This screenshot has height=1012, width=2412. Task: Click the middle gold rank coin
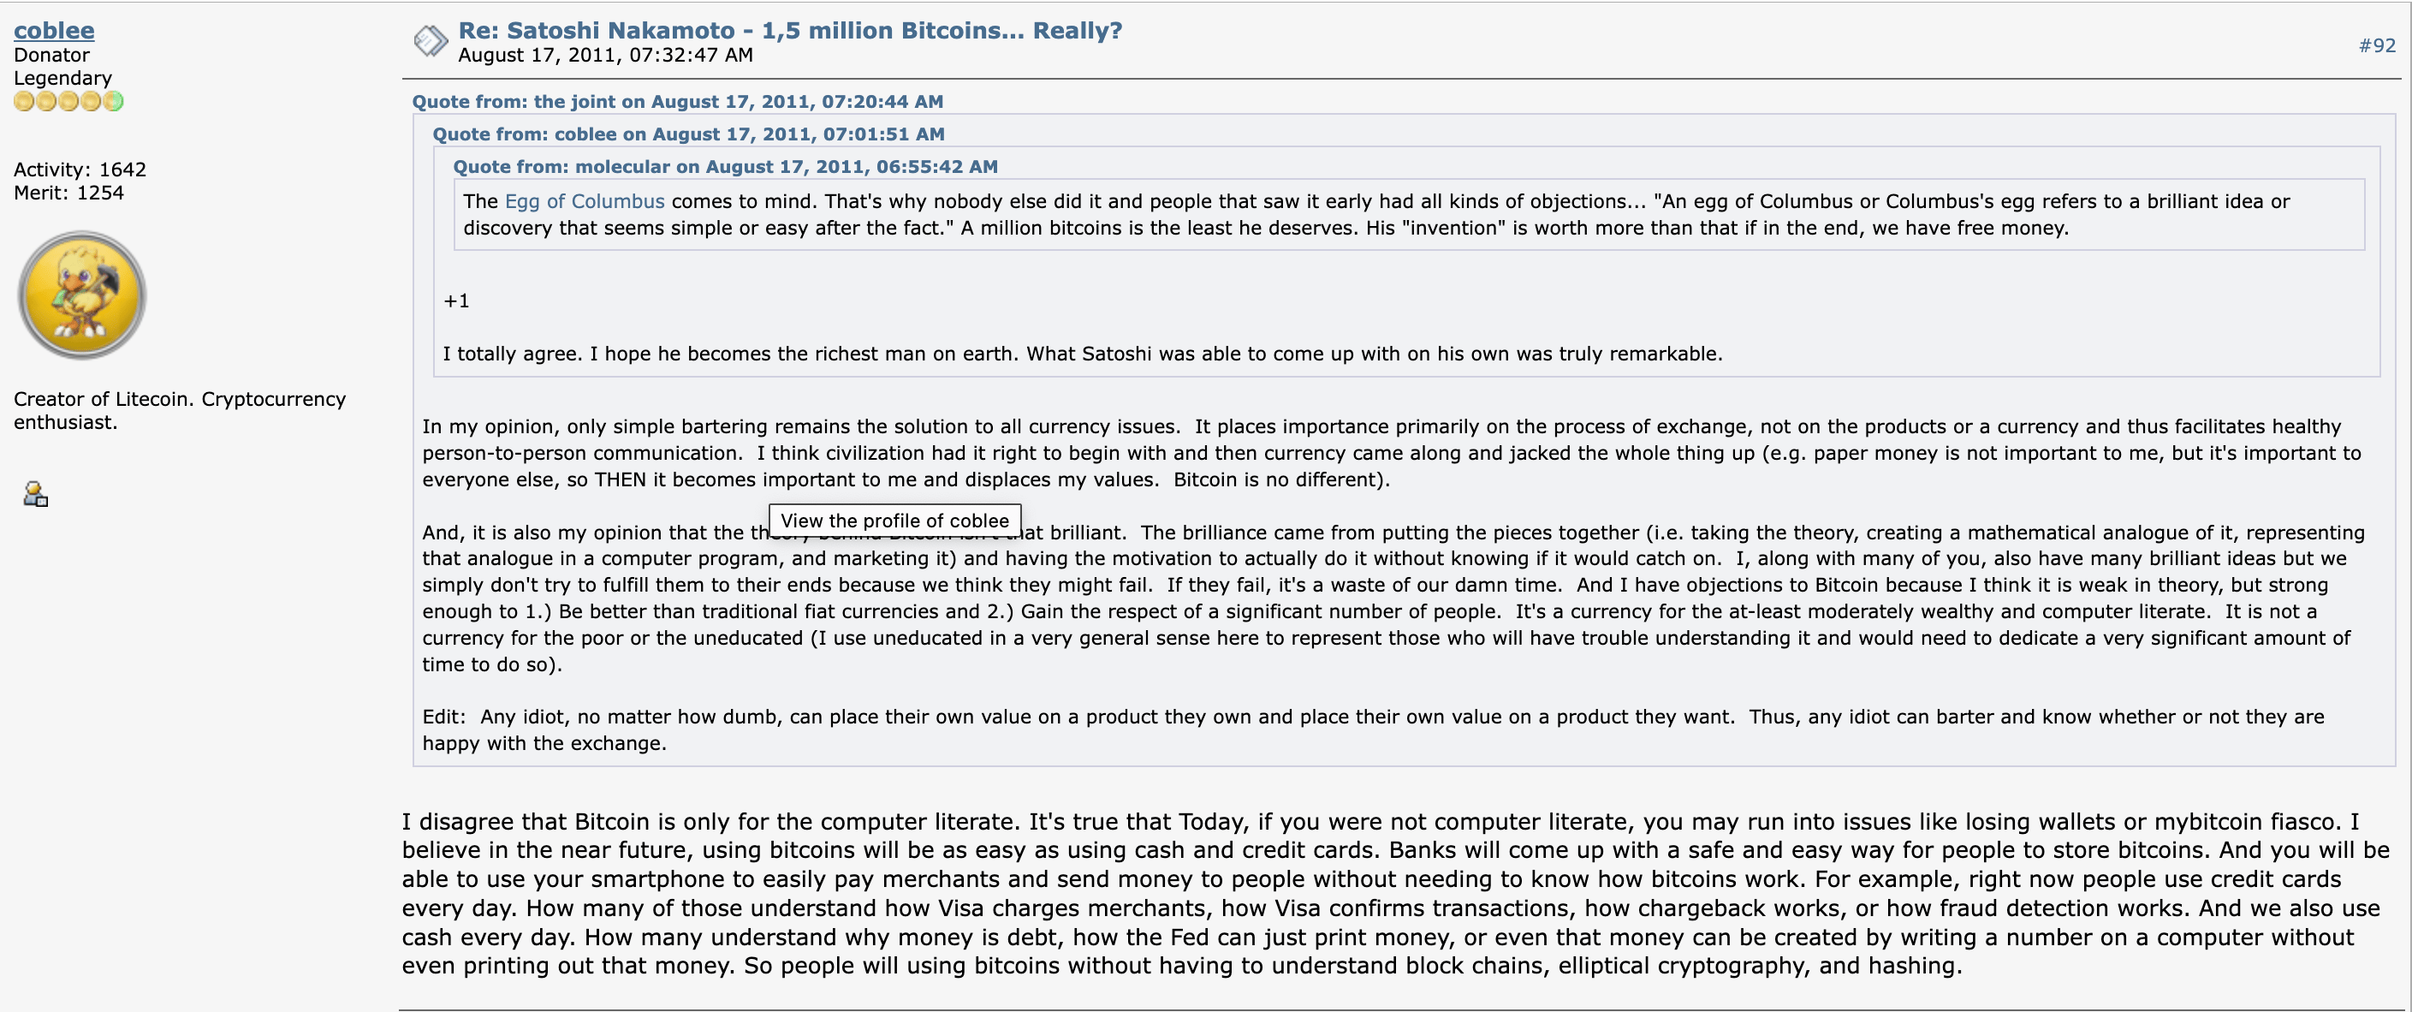click(68, 101)
